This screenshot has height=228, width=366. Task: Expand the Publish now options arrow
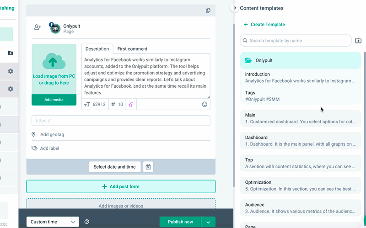click(208, 222)
